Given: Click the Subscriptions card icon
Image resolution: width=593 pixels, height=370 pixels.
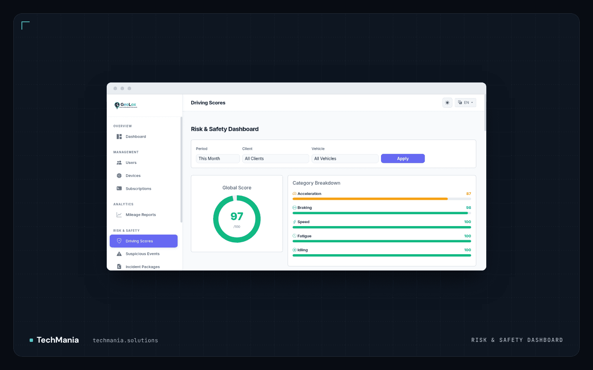Looking at the screenshot, I should [119, 189].
